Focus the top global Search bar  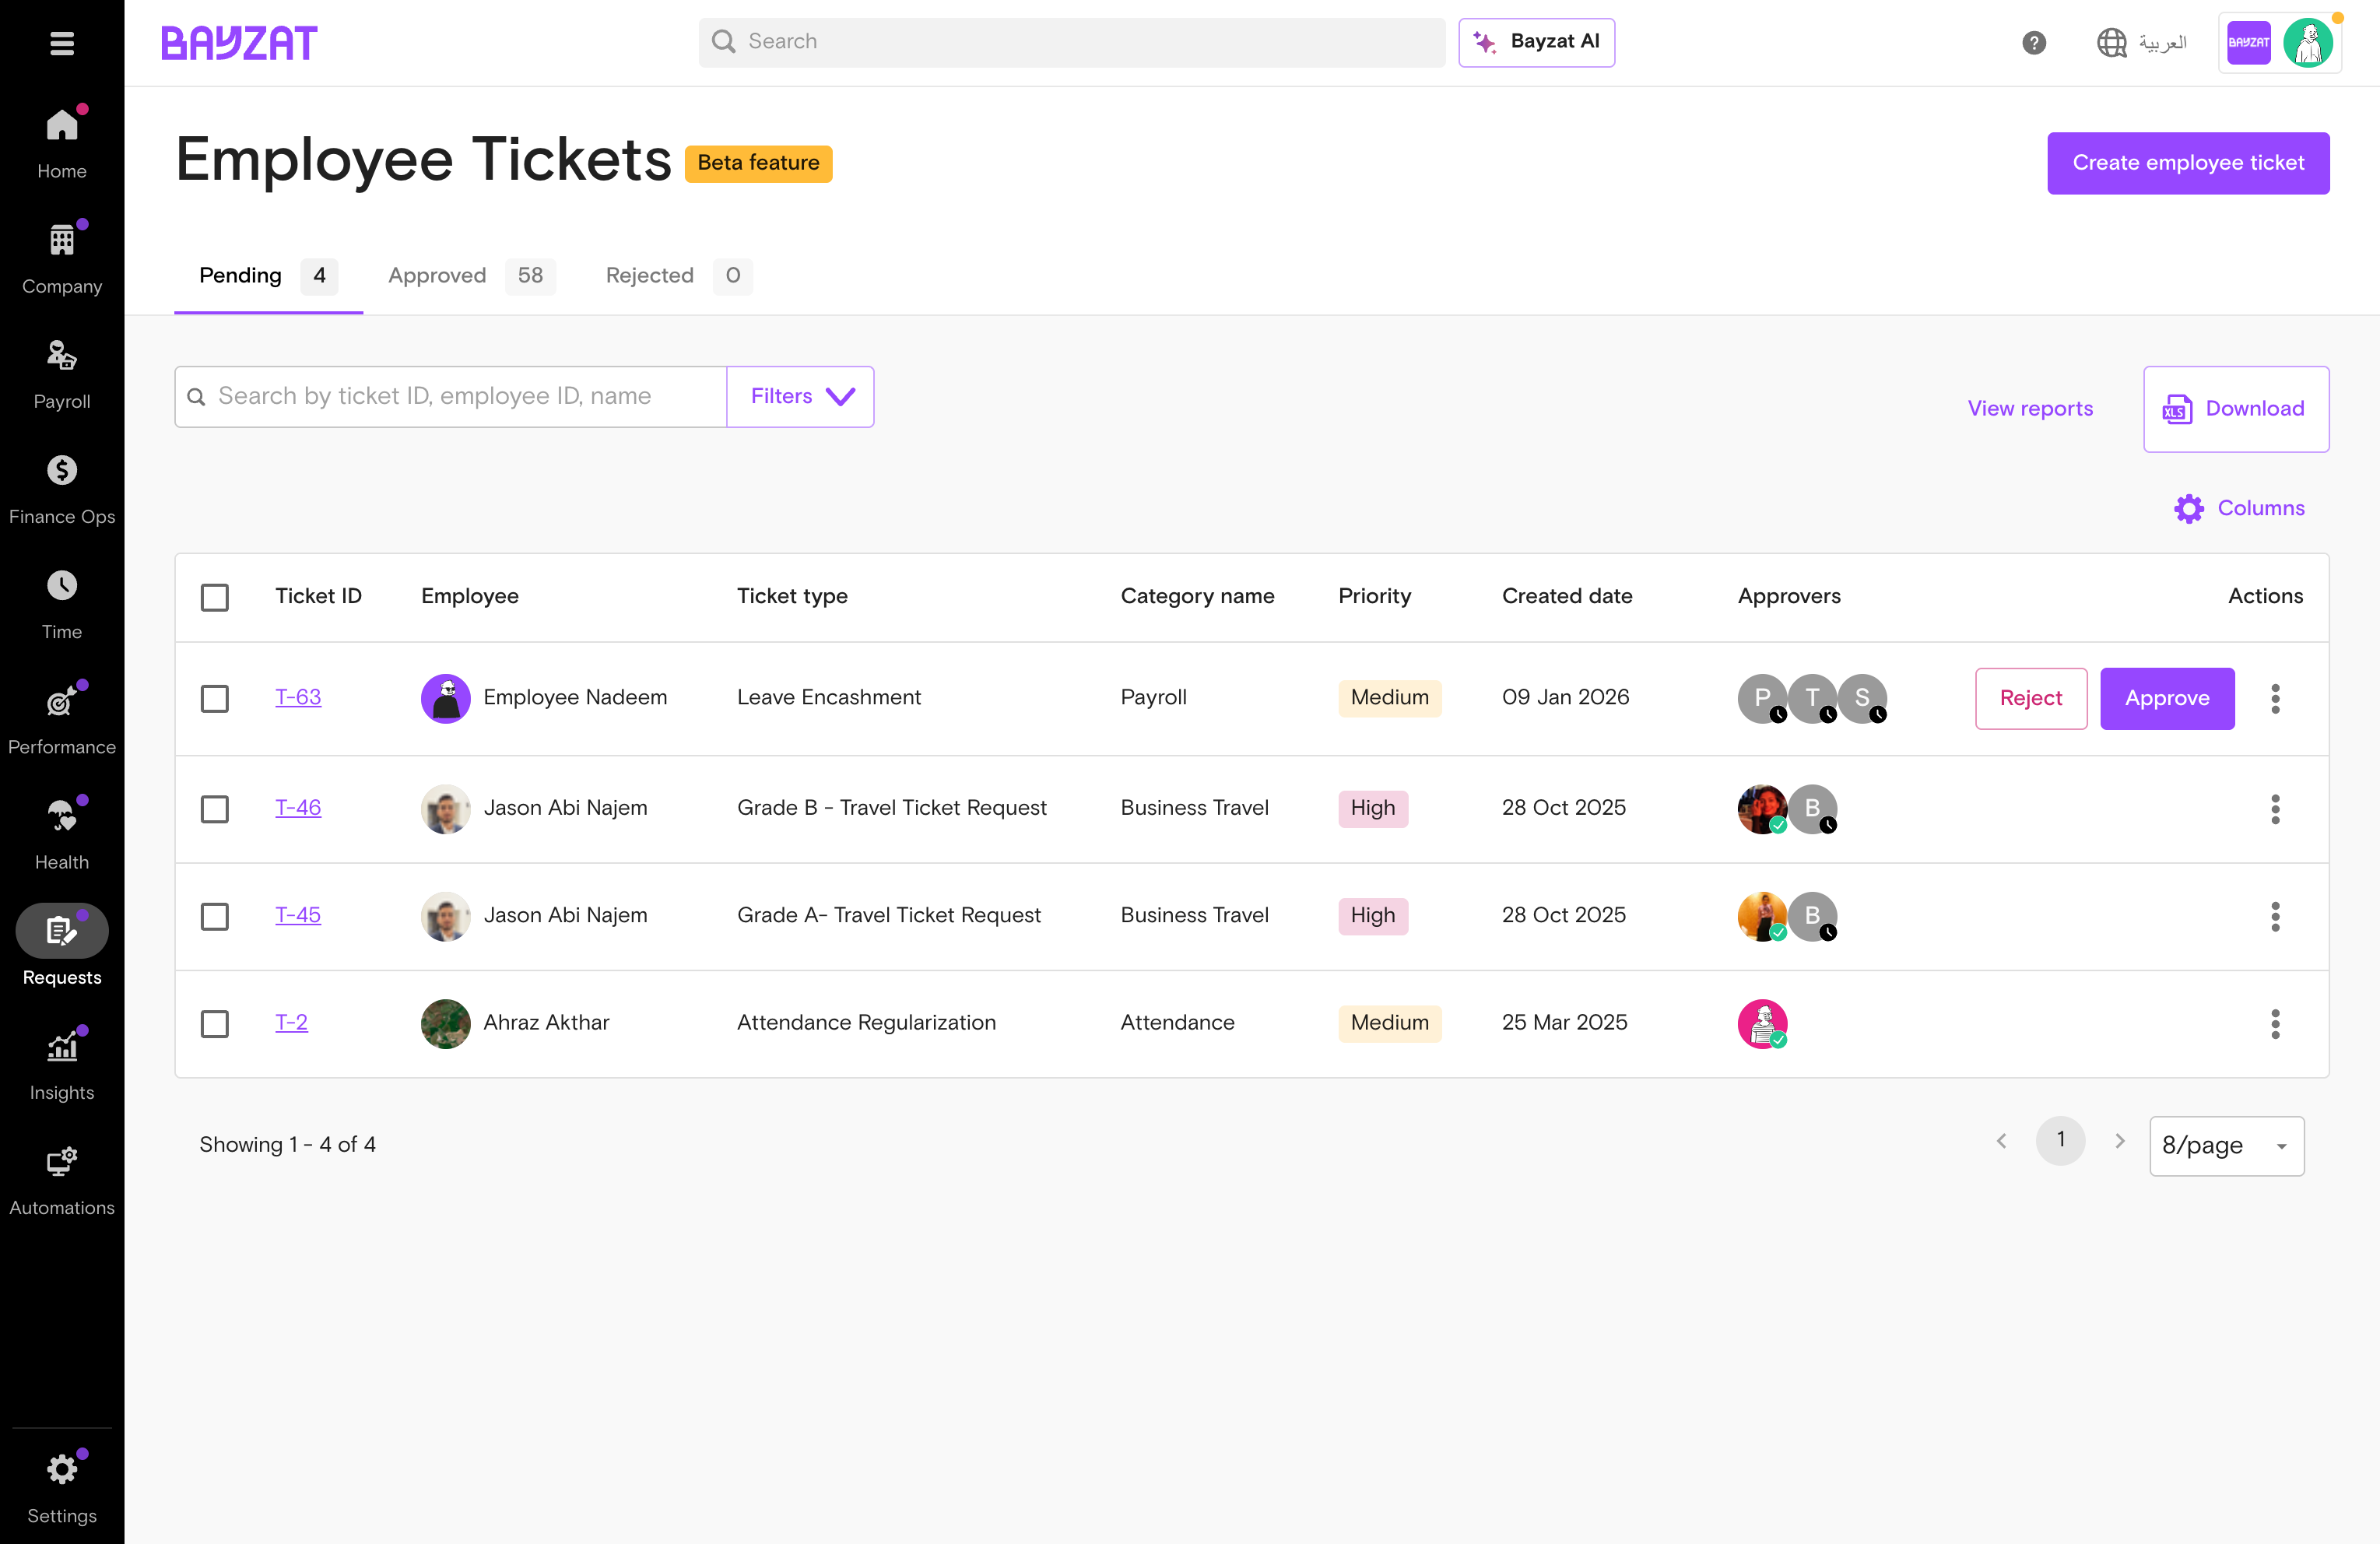(x=1072, y=42)
